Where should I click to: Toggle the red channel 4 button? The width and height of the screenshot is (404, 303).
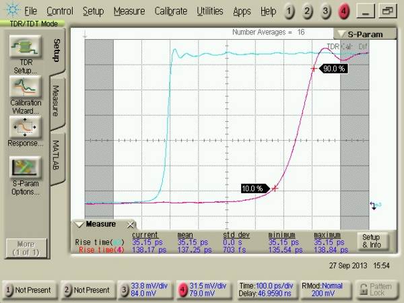(344, 11)
